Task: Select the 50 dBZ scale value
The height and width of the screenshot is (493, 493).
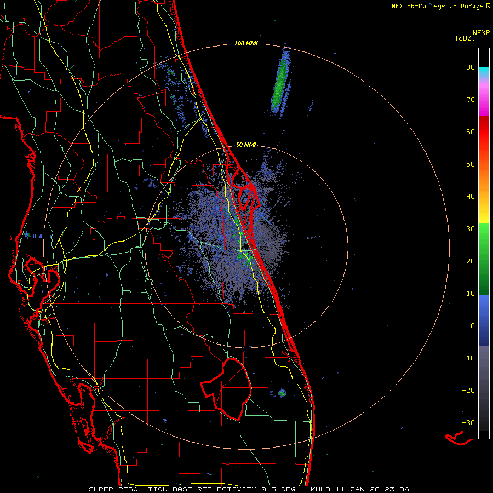Action: [x=471, y=164]
